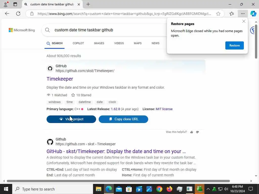Go back with the back arrow

coord(7,14)
